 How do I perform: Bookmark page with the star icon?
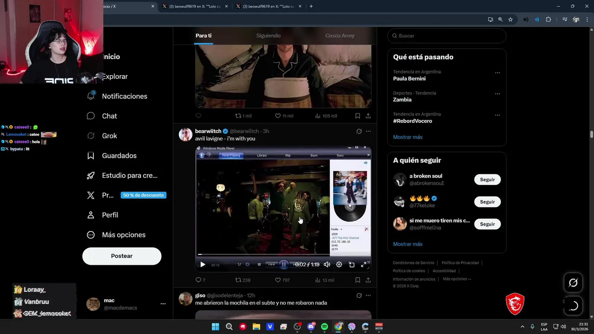click(510, 19)
